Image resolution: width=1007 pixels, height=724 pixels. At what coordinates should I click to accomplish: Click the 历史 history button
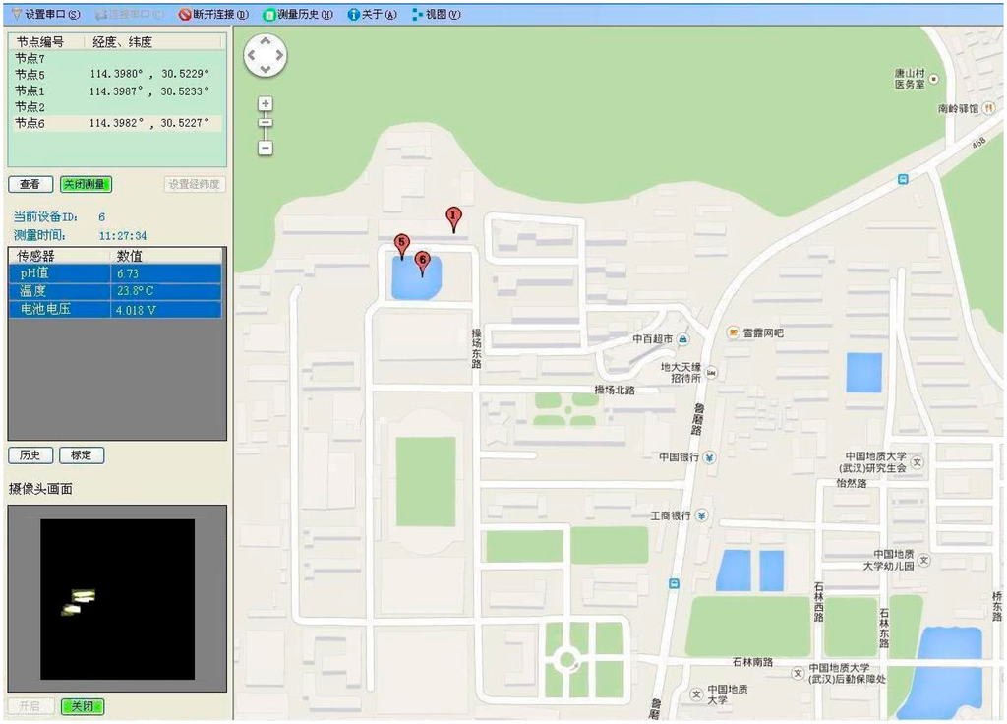(30, 455)
